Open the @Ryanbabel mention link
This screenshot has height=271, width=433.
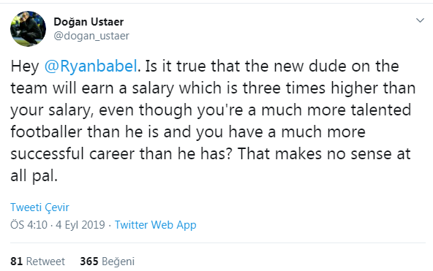click(91, 66)
